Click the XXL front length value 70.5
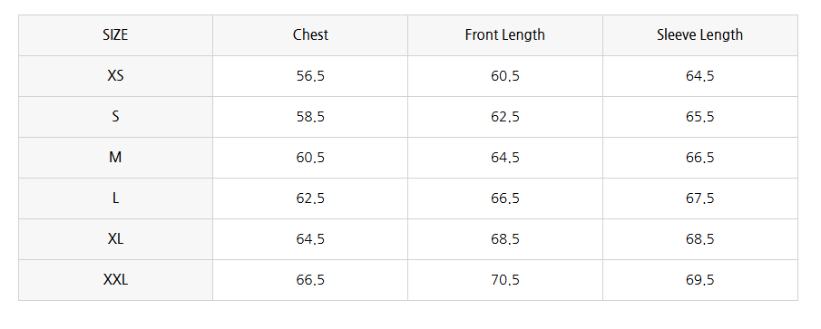The image size is (821, 329). pos(505,280)
